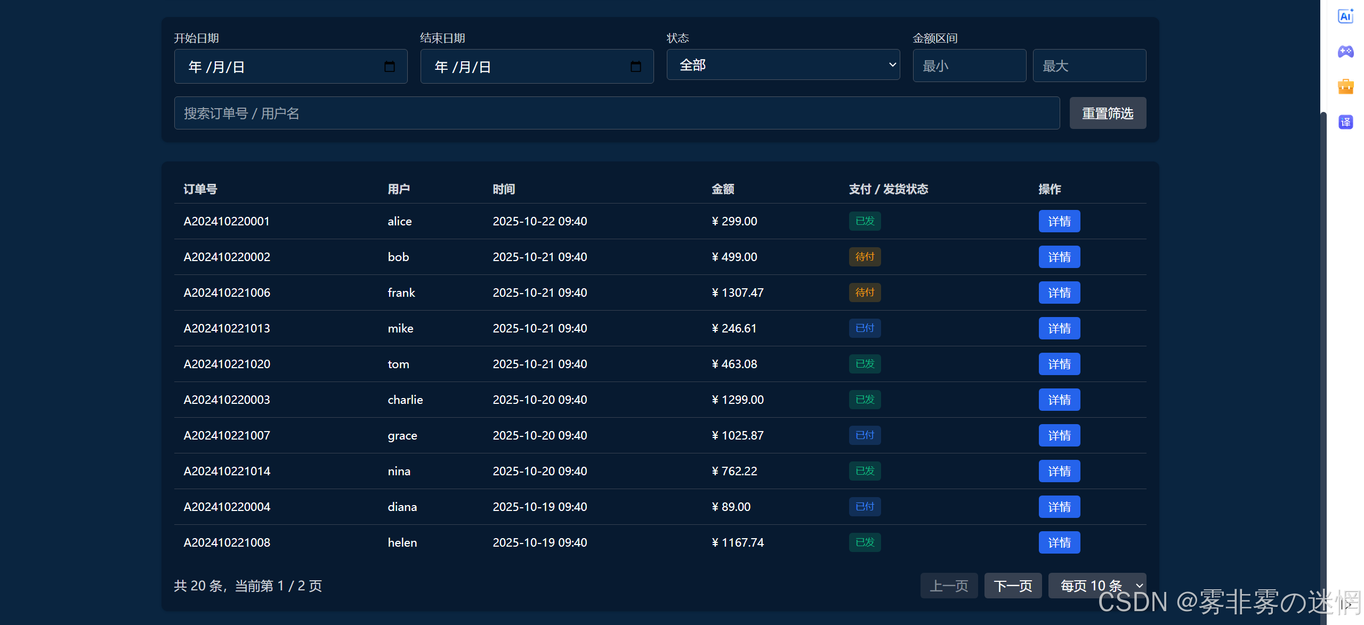View 详情 for frank's order
The height and width of the screenshot is (625, 1364).
(1059, 293)
